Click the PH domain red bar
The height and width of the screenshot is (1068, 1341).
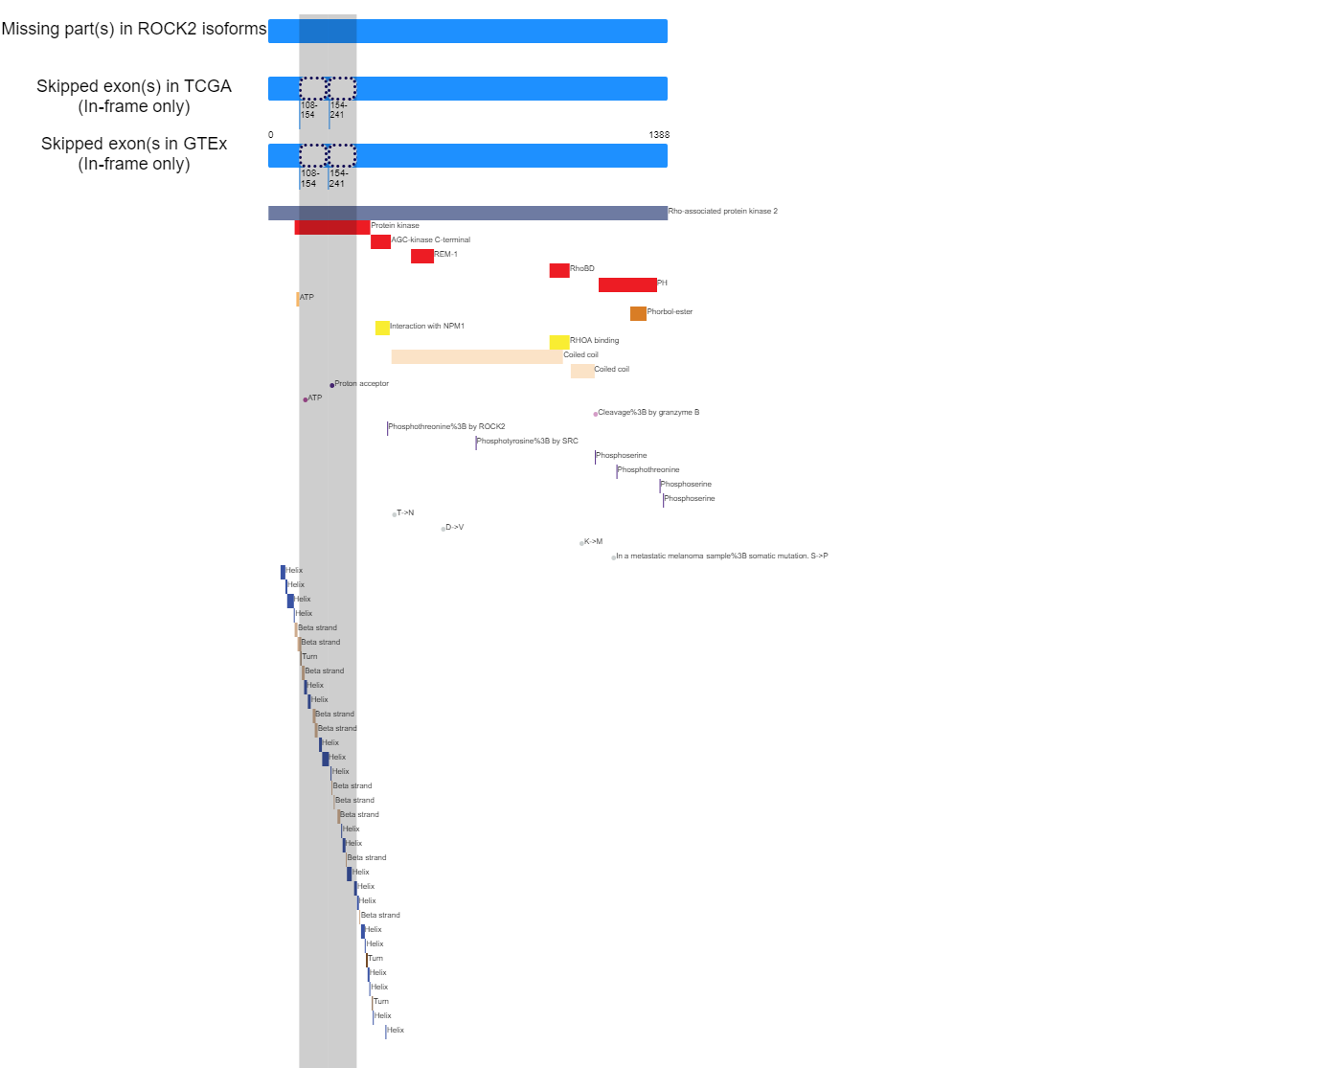pos(627,284)
